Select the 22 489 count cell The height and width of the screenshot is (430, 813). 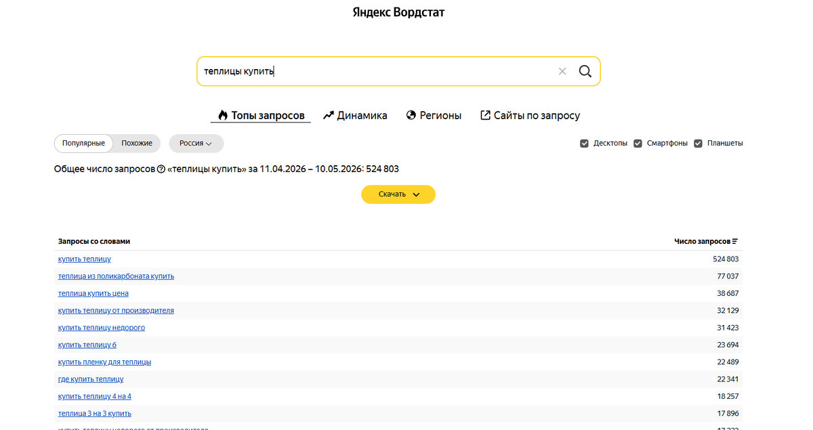point(728,362)
